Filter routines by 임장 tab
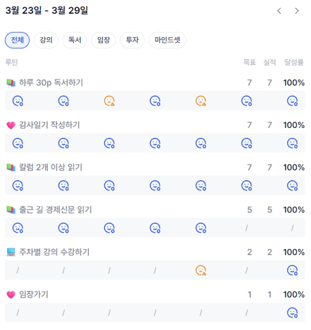 [103, 40]
